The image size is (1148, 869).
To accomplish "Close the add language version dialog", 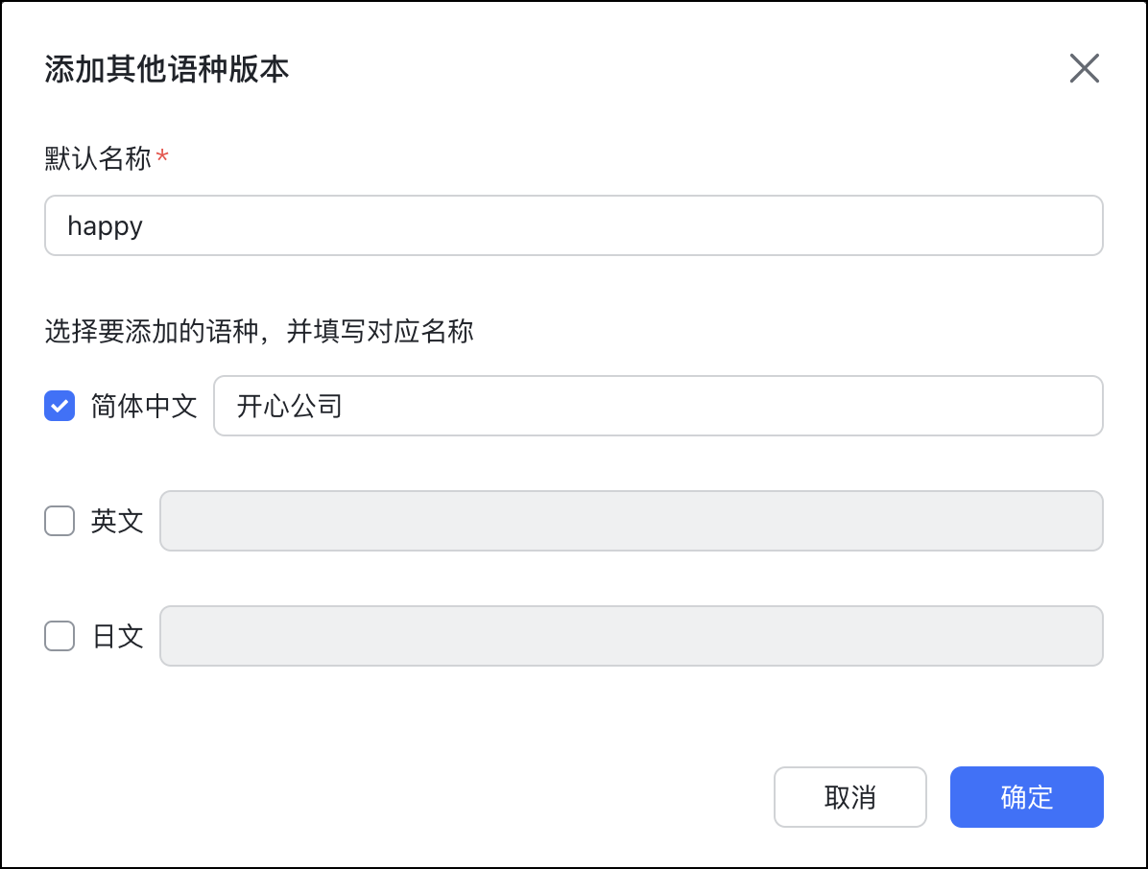I will pyautogui.click(x=1084, y=69).
